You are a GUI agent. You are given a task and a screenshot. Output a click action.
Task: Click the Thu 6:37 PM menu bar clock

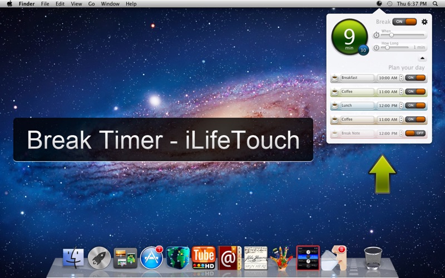click(412, 4)
